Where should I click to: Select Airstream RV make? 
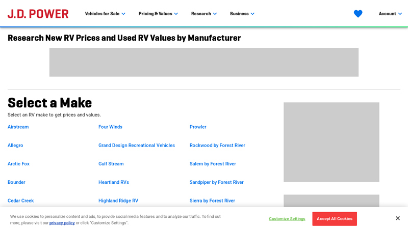point(18,127)
